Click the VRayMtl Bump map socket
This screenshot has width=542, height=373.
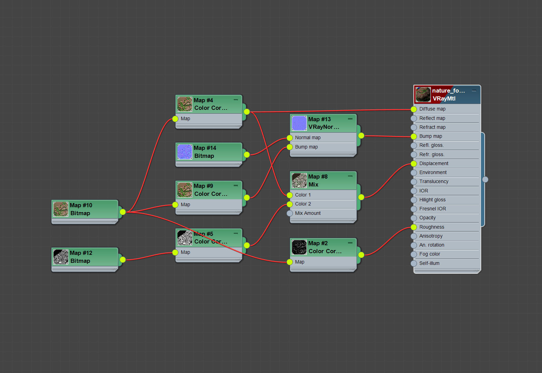414,136
